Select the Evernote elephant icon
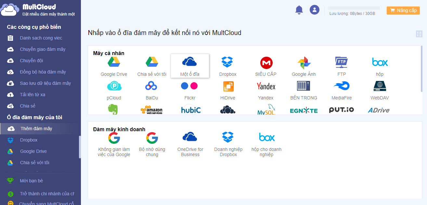Viewport: 427px width, 205px height. (113, 109)
